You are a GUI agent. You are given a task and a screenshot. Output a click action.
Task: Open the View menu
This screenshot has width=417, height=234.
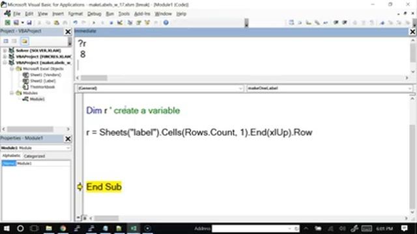tap(42, 14)
